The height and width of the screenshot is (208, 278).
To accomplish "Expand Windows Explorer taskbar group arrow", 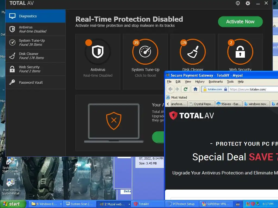I will pyautogui.click(x=61, y=204).
